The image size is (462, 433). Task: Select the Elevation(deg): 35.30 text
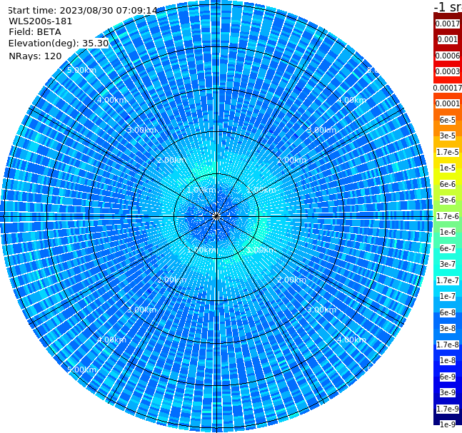(59, 44)
